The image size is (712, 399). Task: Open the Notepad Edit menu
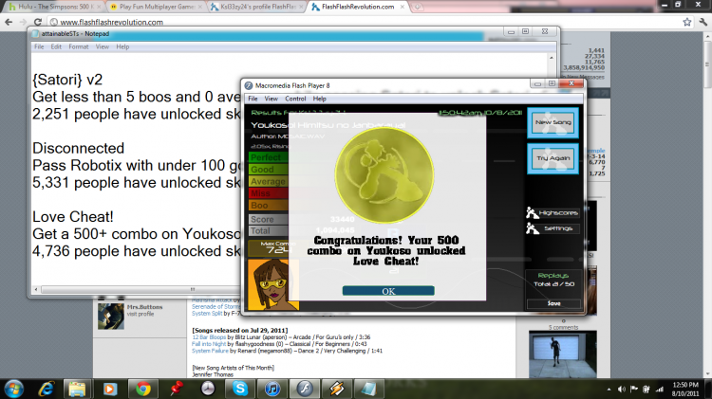point(56,46)
